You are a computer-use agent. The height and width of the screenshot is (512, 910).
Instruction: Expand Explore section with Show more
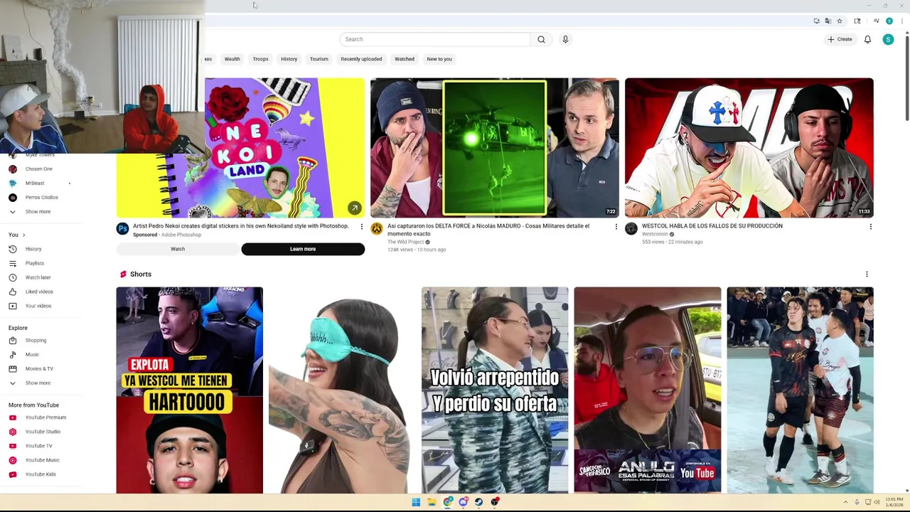(x=41, y=383)
